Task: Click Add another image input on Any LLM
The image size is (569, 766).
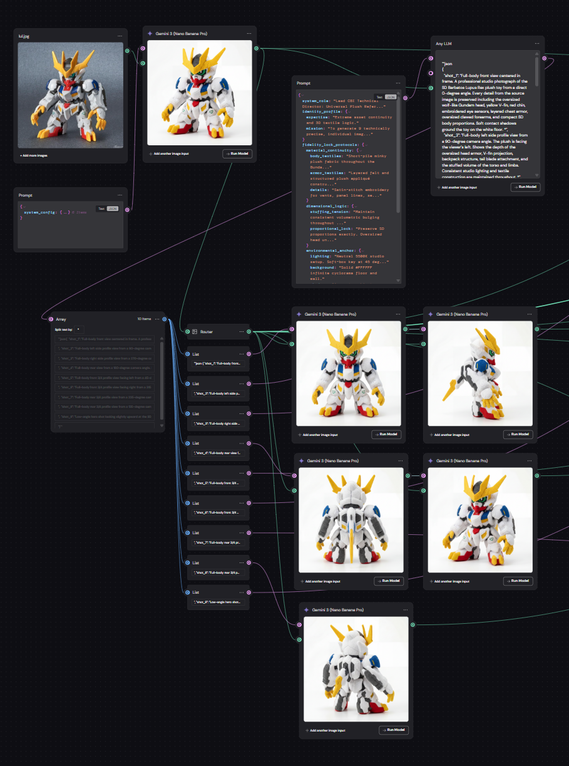Action: point(456,187)
